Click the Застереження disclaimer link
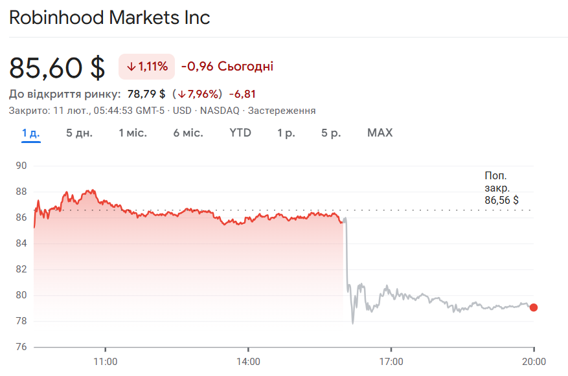This screenshot has width=568, height=376. (x=282, y=111)
